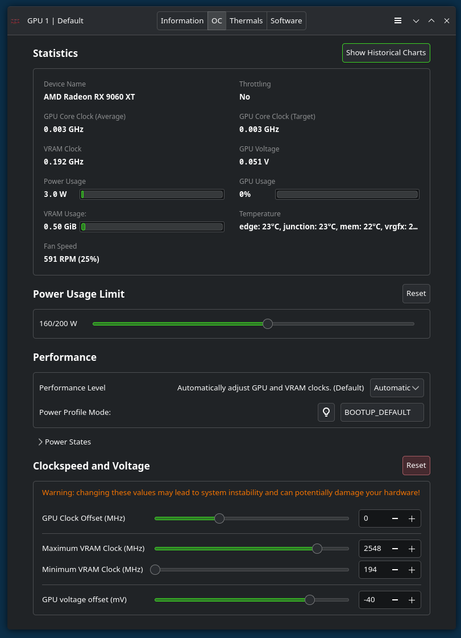
Task: Decrease GPU Clock Offset with minus button
Action: [395, 518]
